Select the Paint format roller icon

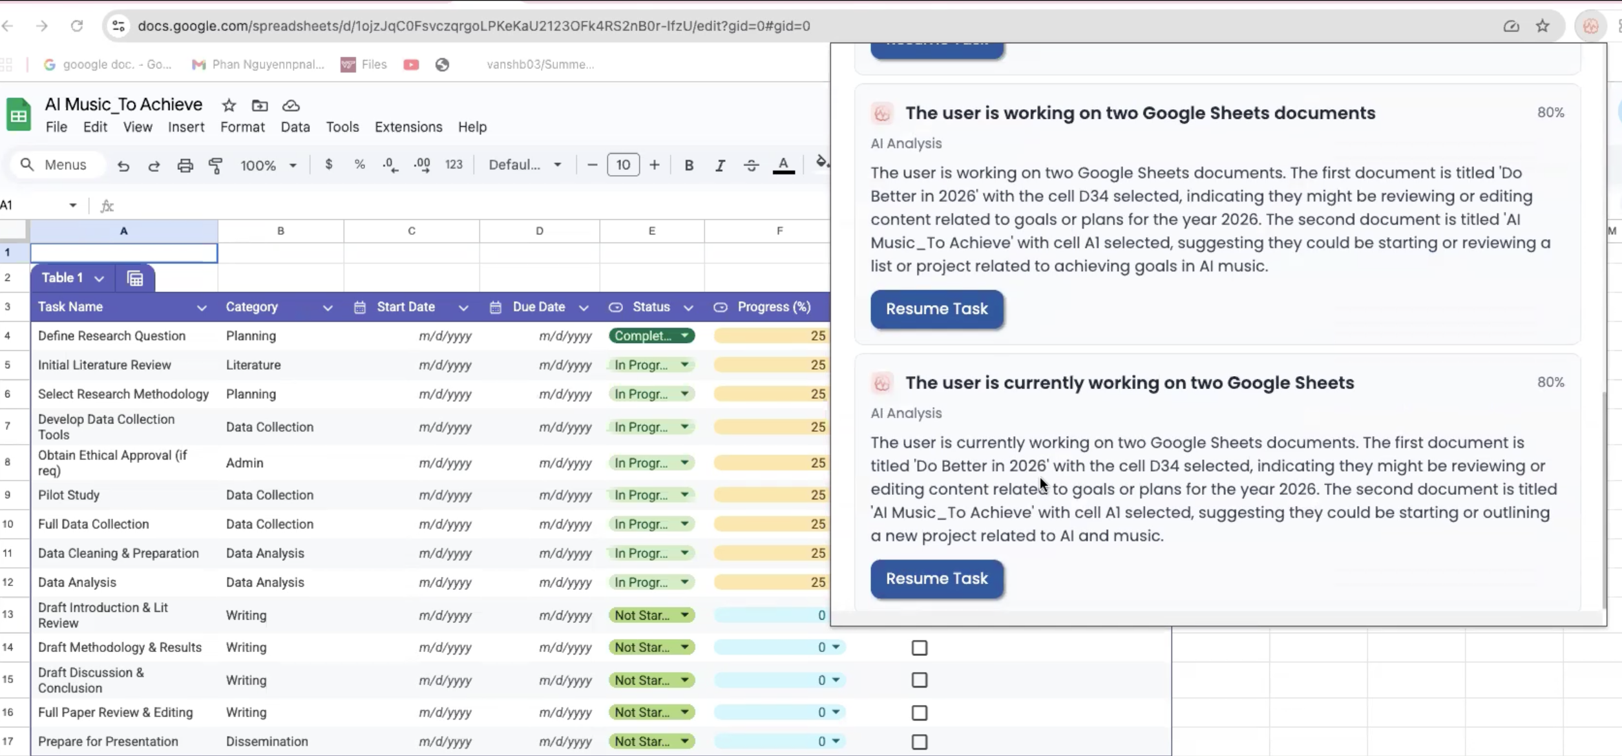(x=216, y=165)
